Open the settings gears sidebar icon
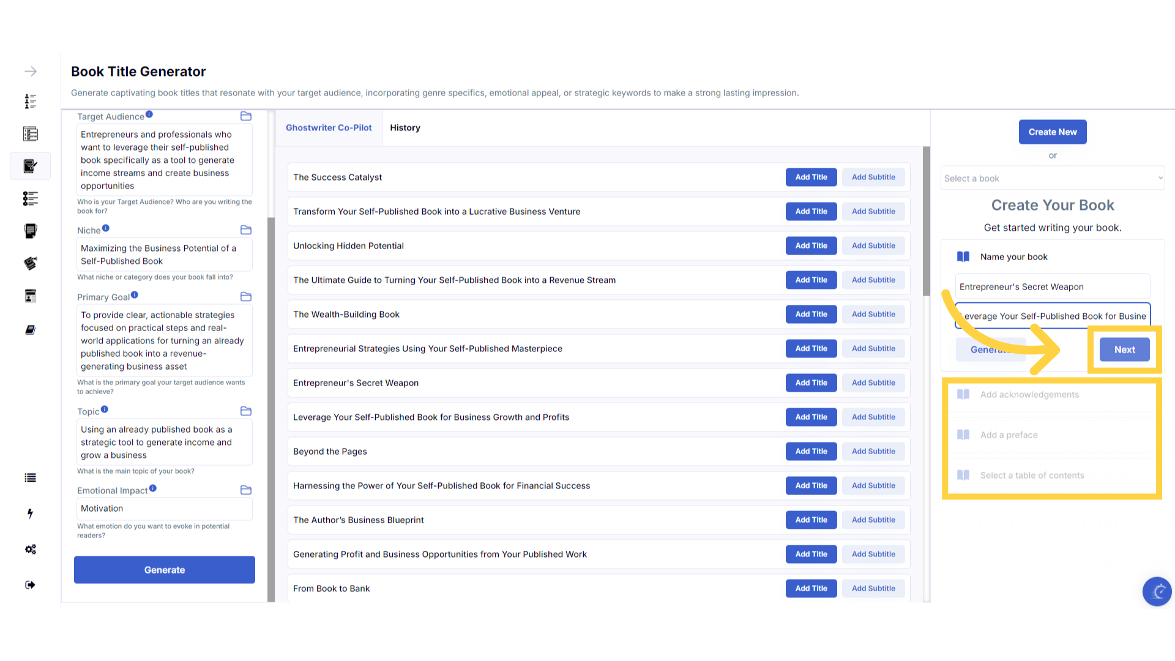Image resolution: width=1175 pixels, height=661 pixels. tap(30, 549)
